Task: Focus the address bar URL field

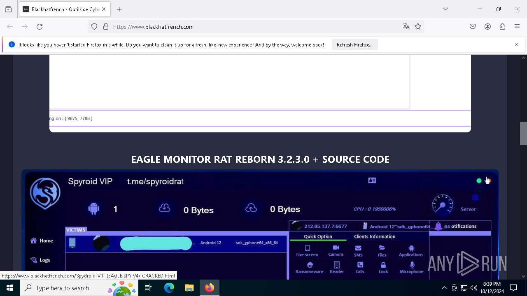Action: click(255, 27)
